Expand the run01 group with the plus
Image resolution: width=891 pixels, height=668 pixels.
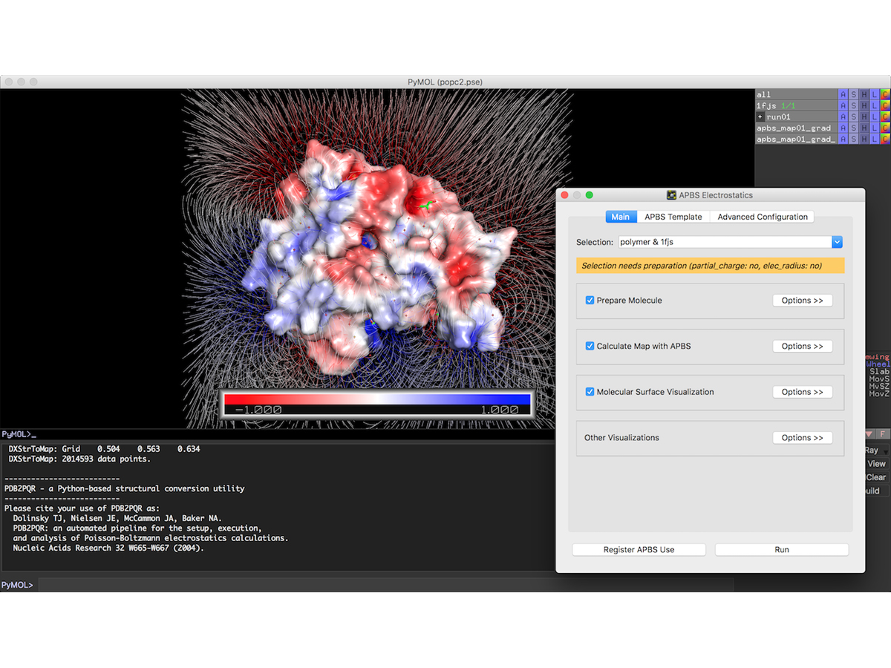[x=760, y=117]
